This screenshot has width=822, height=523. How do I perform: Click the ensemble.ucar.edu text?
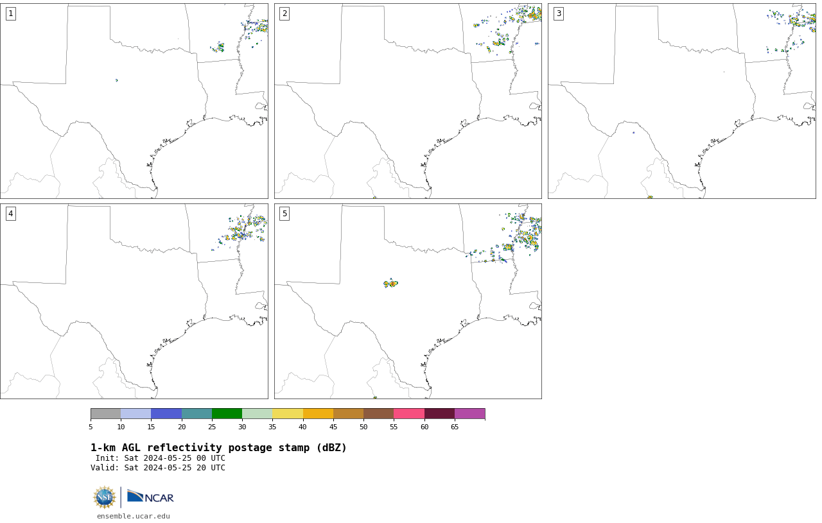pos(134,516)
